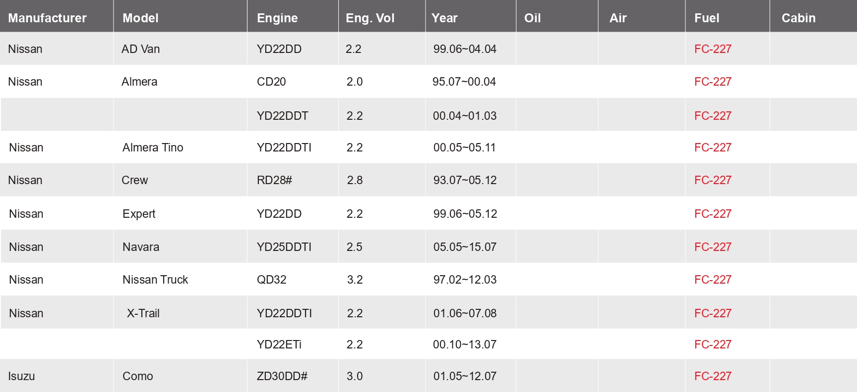The width and height of the screenshot is (857, 392).
Task: Select the Year column header
Action: (x=444, y=18)
